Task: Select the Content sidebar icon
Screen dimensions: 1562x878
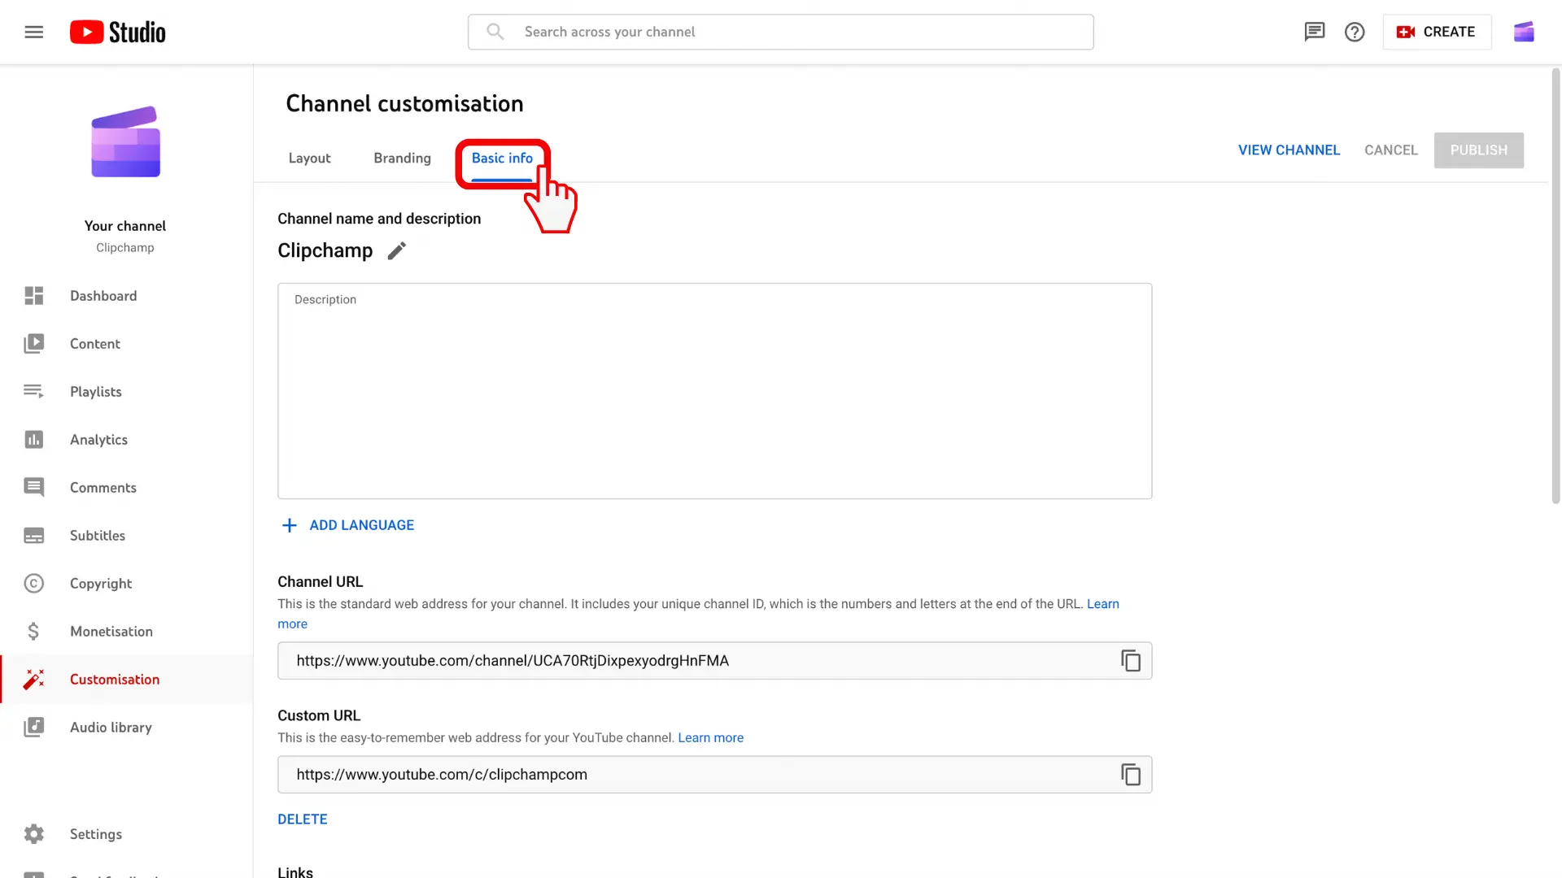Action: [x=33, y=343]
